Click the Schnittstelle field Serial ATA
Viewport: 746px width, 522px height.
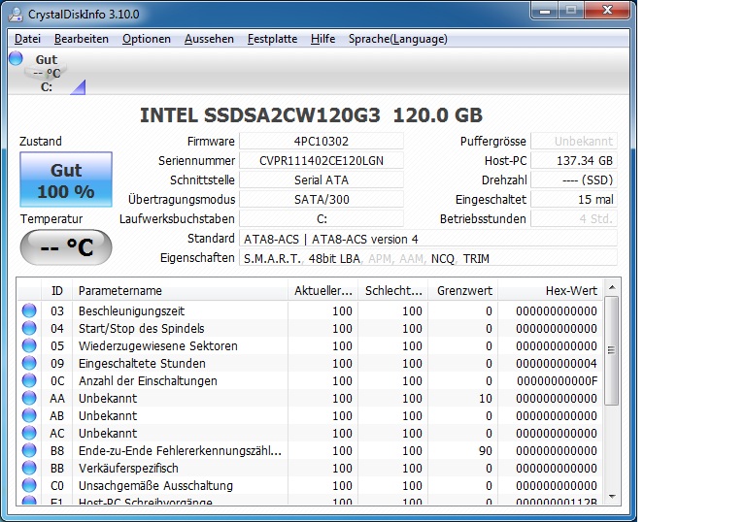click(x=322, y=180)
